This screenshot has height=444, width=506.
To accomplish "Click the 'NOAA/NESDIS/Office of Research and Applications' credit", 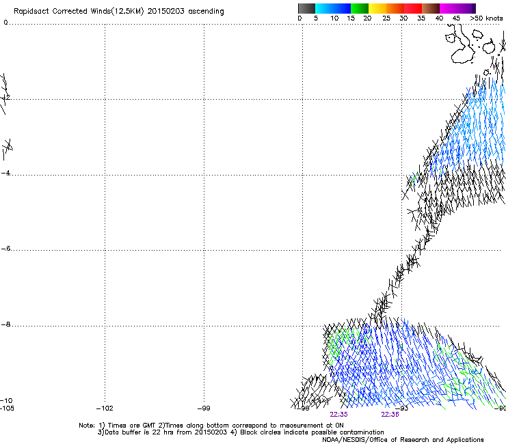I will click(x=403, y=440).
